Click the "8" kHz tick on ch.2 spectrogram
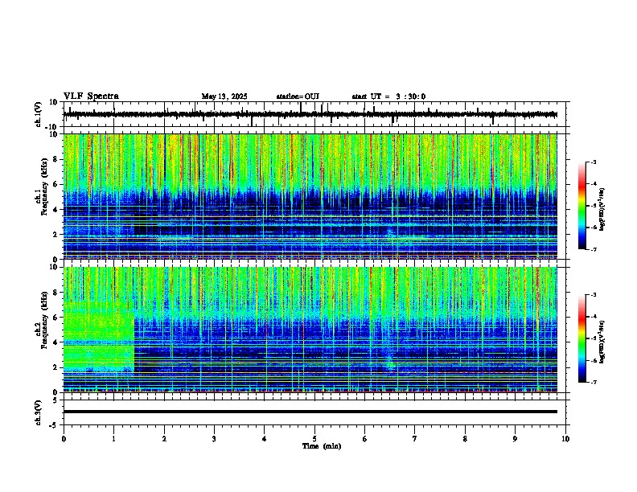The width and height of the screenshot is (637, 492). 55,293
